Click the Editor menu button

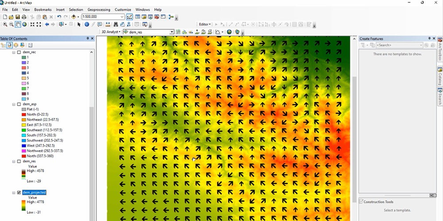pos(205,24)
